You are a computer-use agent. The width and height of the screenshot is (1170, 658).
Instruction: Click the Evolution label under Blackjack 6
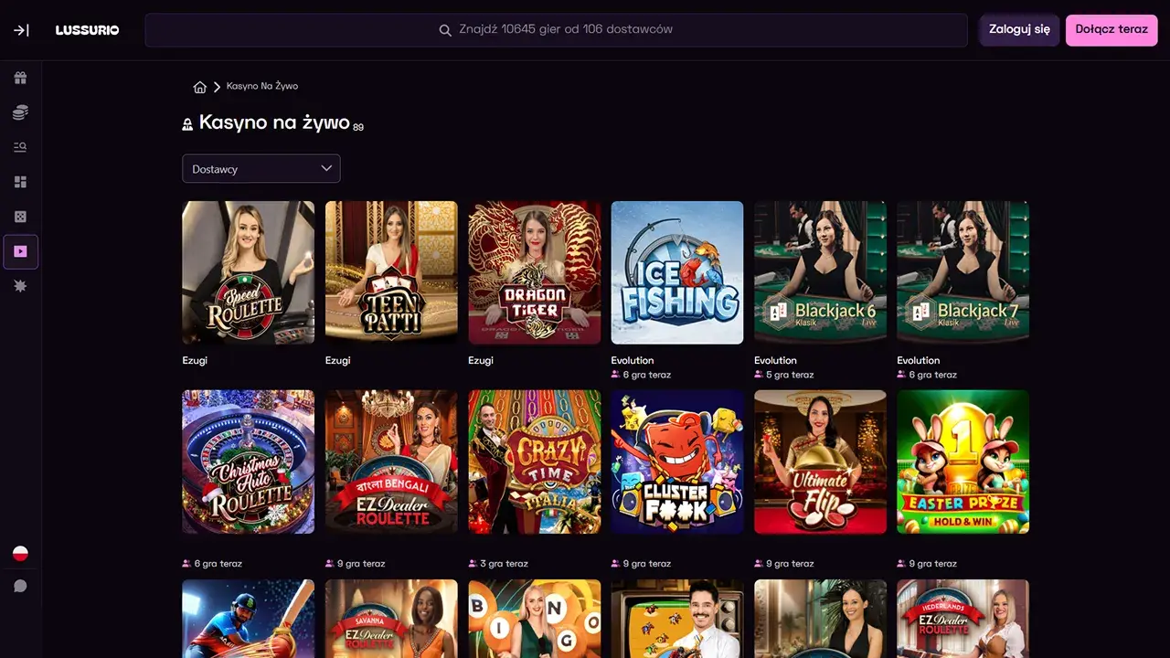click(775, 360)
